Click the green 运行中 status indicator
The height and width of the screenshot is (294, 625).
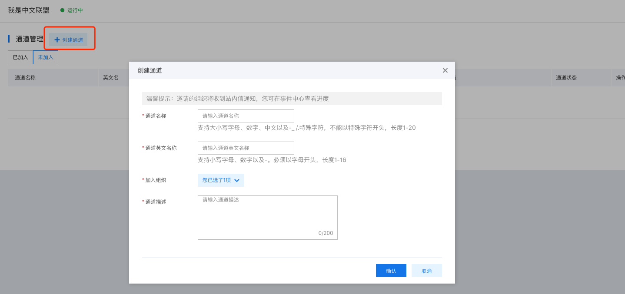coord(72,10)
